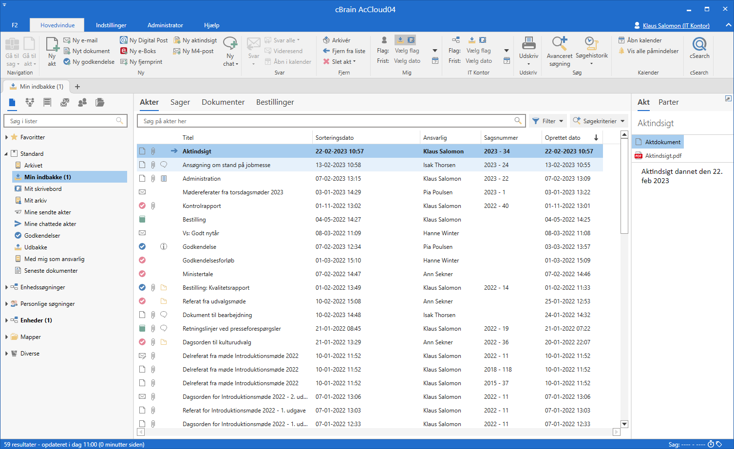The image size is (734, 449).
Task: Start Ny godkendelse
Action: 89,62
